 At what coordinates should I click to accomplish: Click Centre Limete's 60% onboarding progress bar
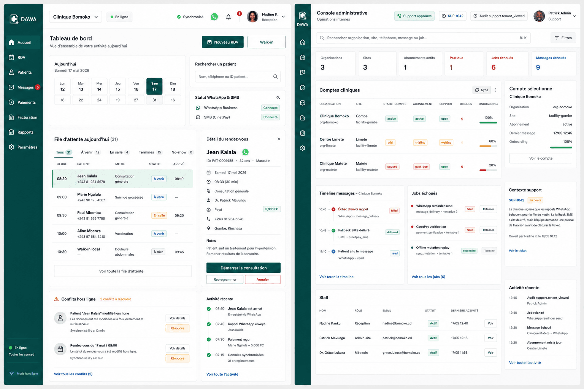tap(488, 146)
